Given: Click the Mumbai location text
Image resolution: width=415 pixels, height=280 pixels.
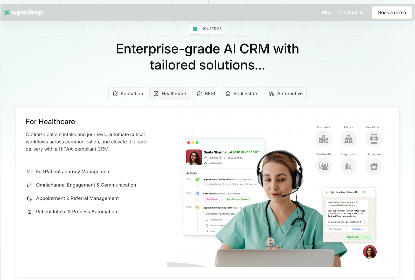Looking at the screenshot, I should 213,158.
